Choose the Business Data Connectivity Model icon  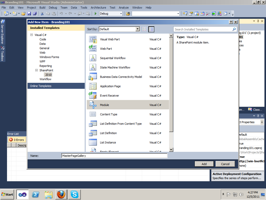pos(93,77)
